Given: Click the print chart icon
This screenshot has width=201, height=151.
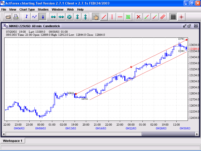Looking at the screenshot, I should (16, 17).
